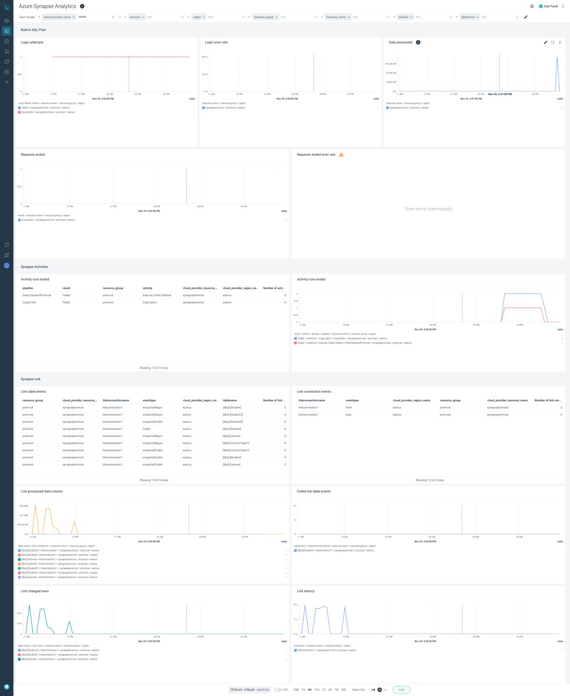Click the ExecCitiesandPromcat pipeline row
570x696 pixels.
154,295
